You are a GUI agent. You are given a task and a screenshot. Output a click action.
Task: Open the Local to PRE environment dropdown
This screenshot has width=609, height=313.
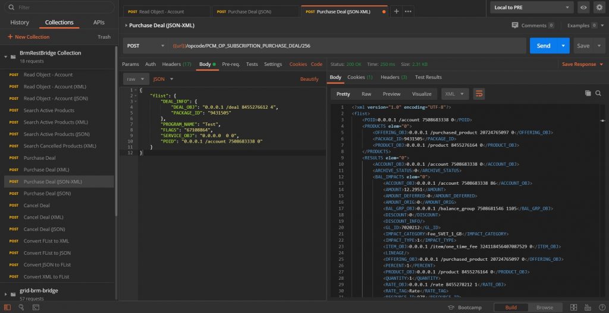point(532,7)
